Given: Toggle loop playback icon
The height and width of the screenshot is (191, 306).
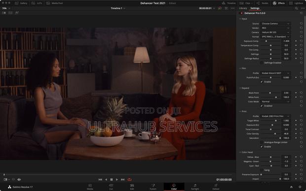Looking at the screenshot, I should (129, 180).
